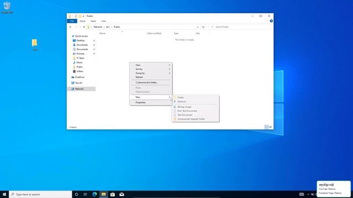Launch Microsoft Edge from the taskbar
This screenshot has width=353, height=198.
coord(94,194)
